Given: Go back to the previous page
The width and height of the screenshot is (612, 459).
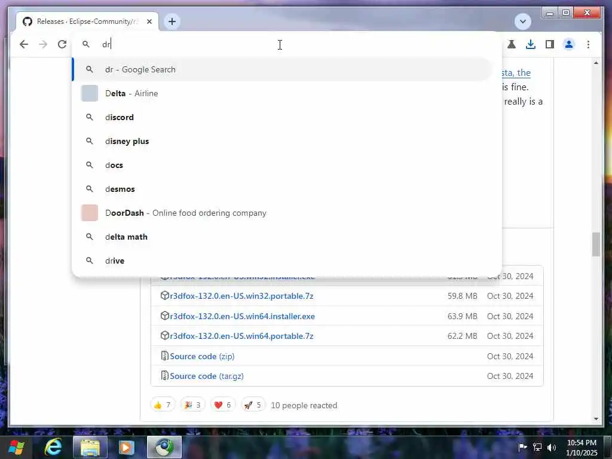Looking at the screenshot, I should pos(24,44).
